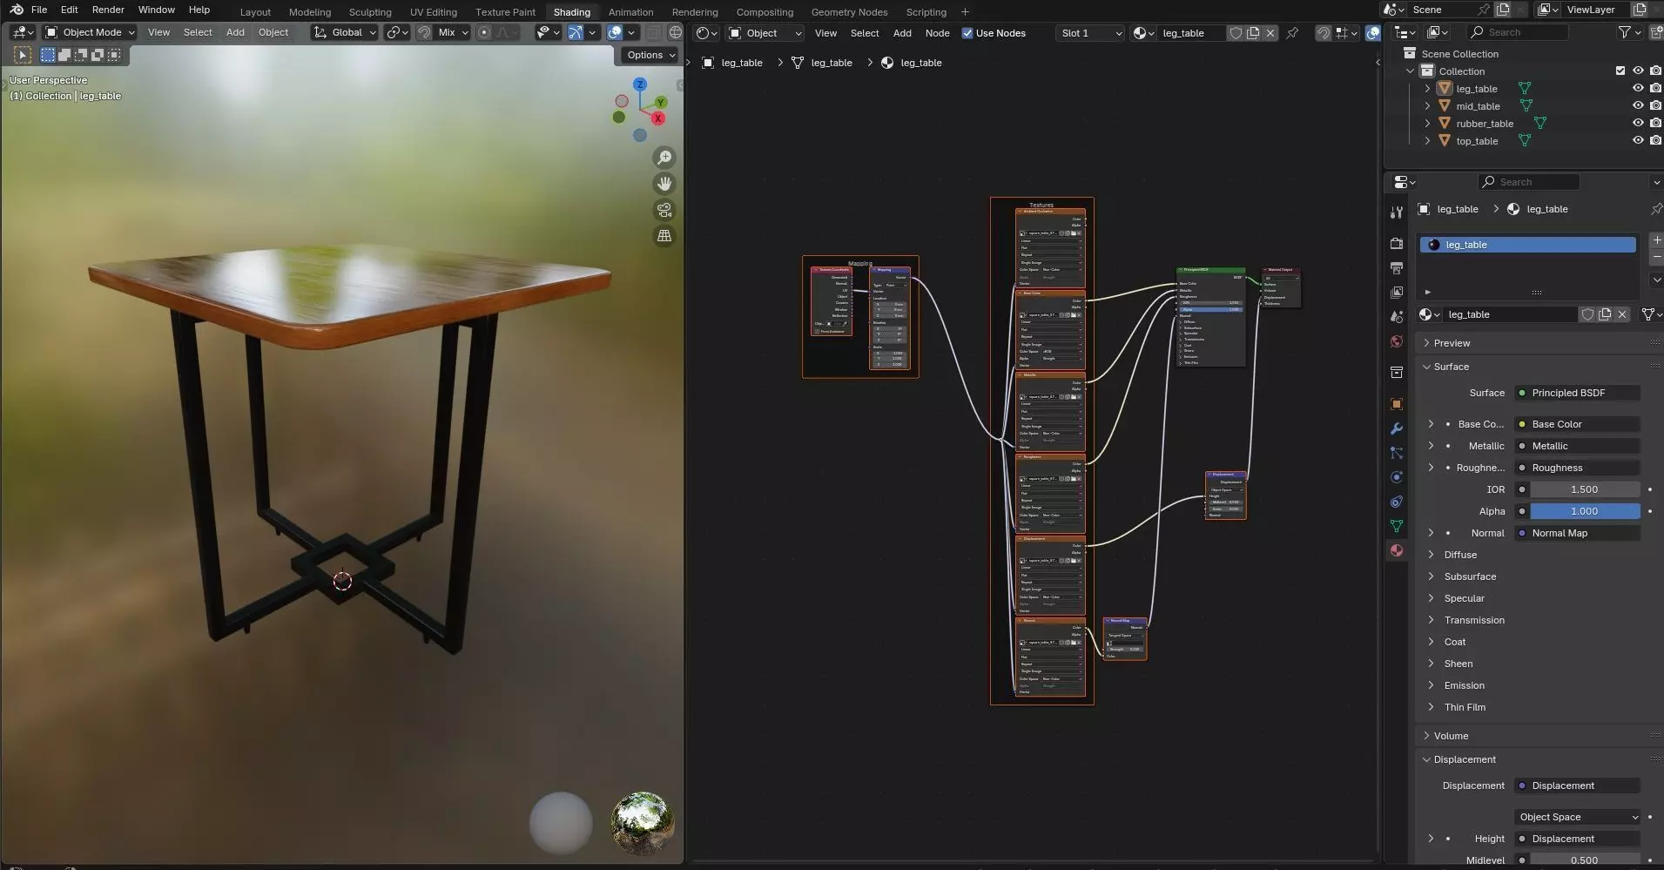Click the Displacement linked node button
Screen dimensions: 1664x870
click(x=1578, y=786)
